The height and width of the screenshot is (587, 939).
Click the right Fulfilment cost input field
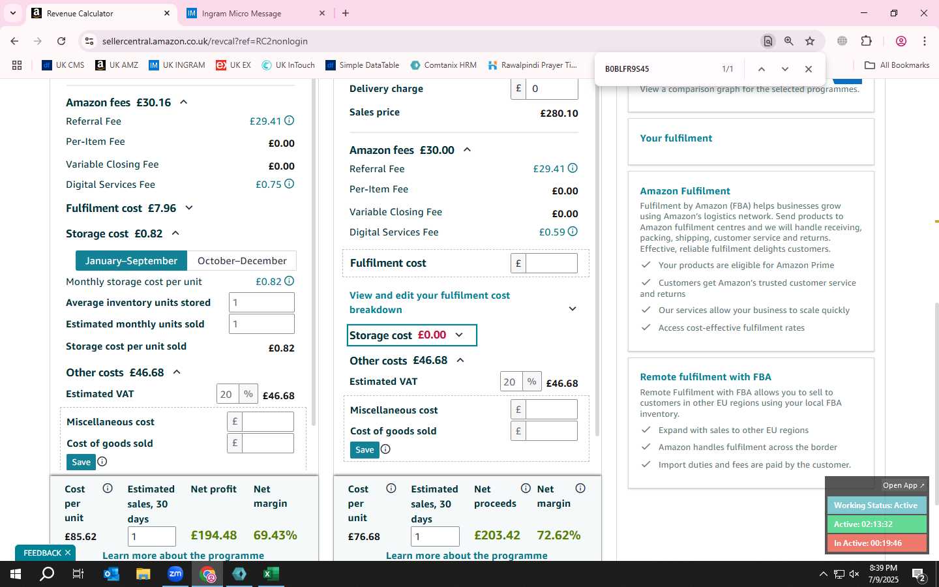coord(552,263)
